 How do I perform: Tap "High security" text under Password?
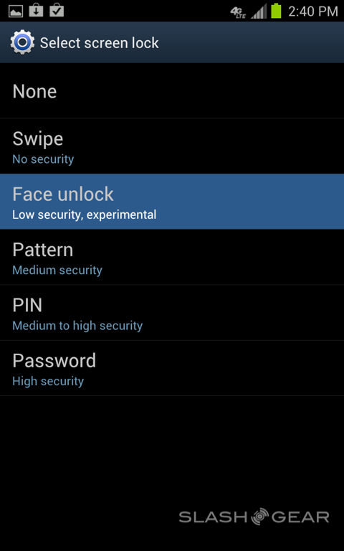[x=48, y=381]
